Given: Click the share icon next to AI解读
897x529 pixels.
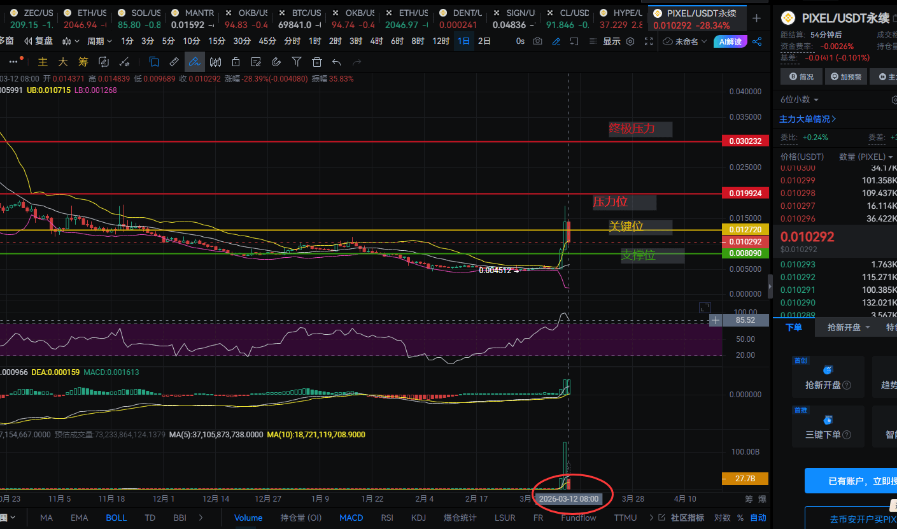Looking at the screenshot, I should (757, 41).
